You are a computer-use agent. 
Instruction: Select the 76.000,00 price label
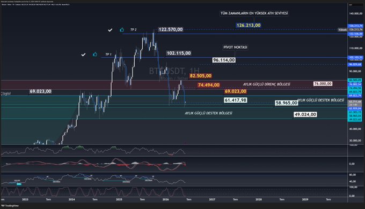pyautogui.click(x=323, y=83)
